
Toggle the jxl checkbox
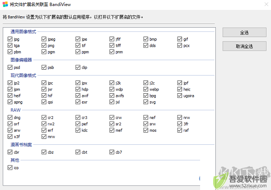click(x=112, y=102)
